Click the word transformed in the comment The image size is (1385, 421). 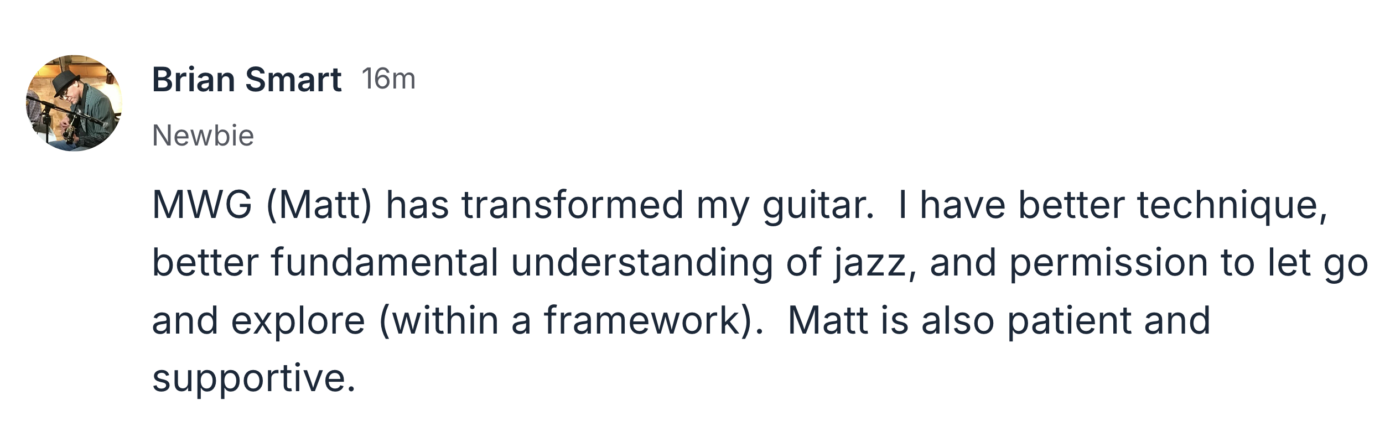click(573, 205)
